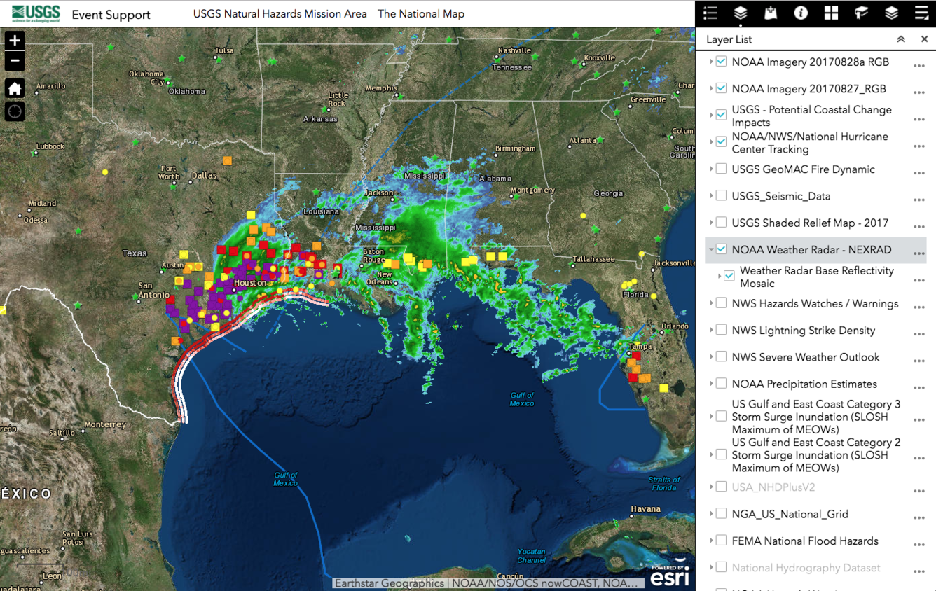This screenshot has height=591, width=936.
Task: Click the graduation cap icon
Action: [861, 13]
